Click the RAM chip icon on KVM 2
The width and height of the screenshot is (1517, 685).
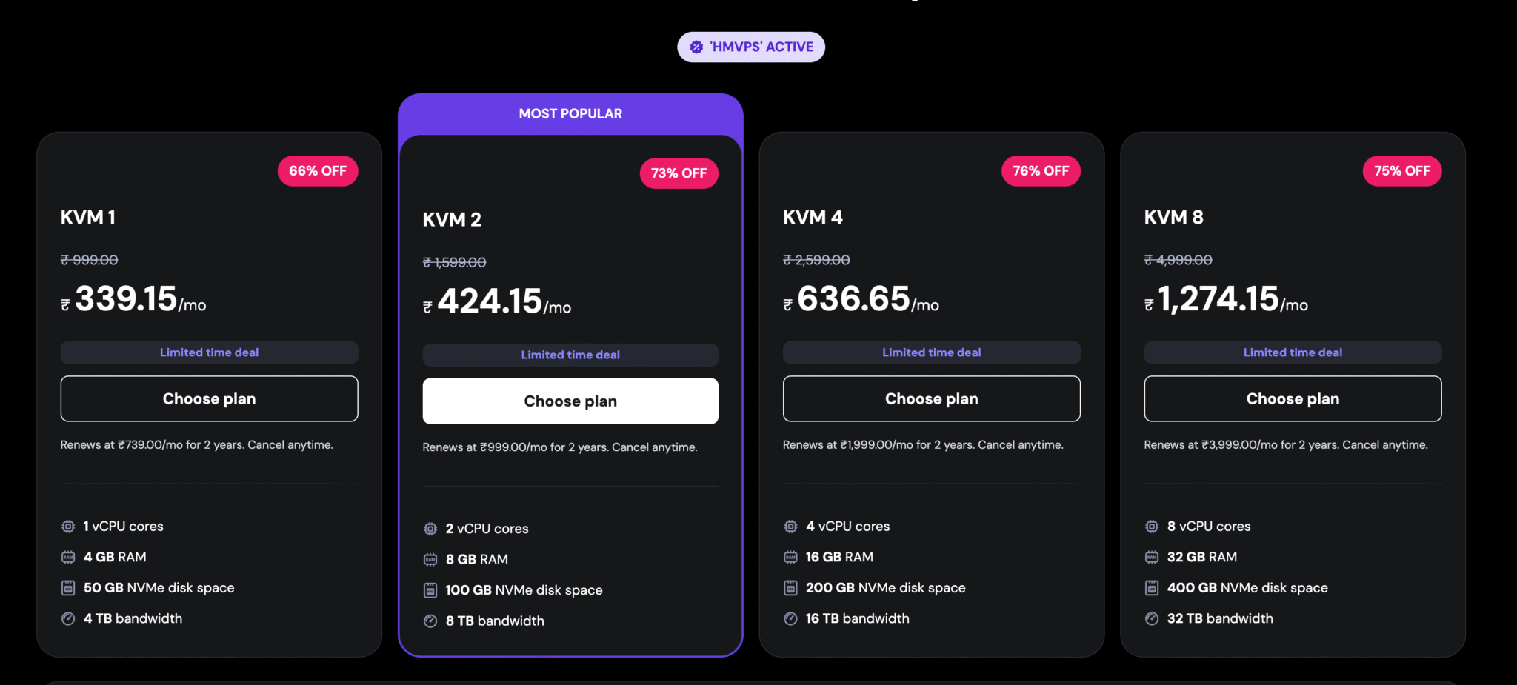(430, 558)
